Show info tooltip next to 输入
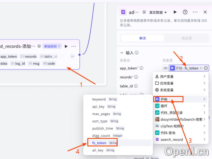This screenshot has width=212, height=159. click(x=137, y=53)
